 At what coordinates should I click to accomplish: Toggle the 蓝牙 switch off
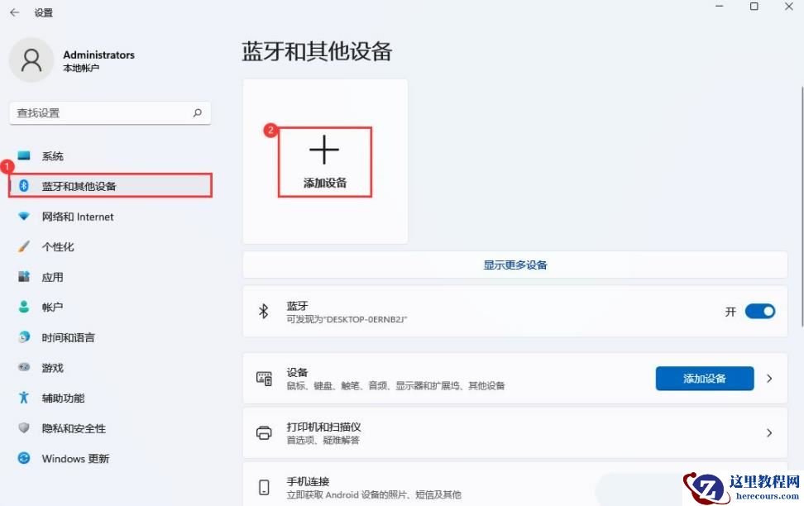click(x=759, y=311)
